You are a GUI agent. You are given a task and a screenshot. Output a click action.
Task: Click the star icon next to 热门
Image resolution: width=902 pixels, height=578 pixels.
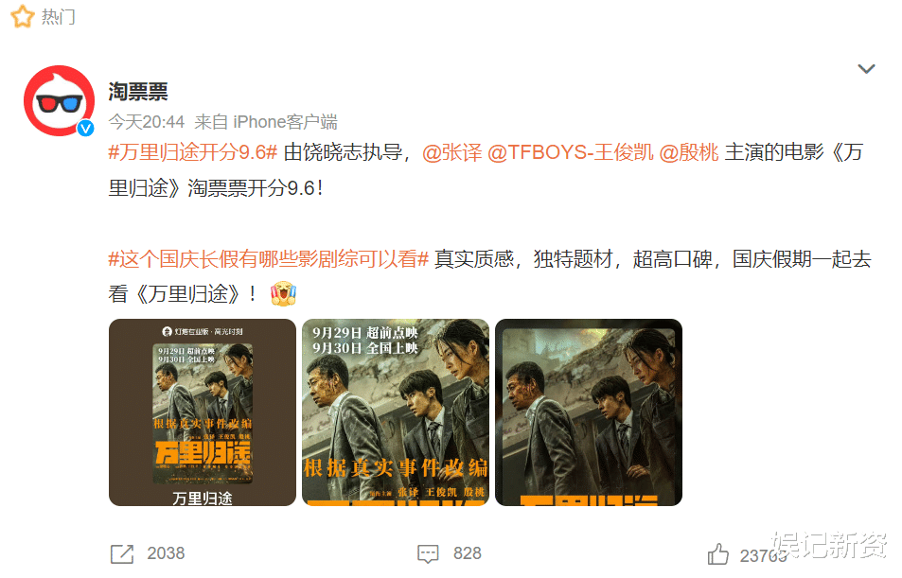(23, 16)
